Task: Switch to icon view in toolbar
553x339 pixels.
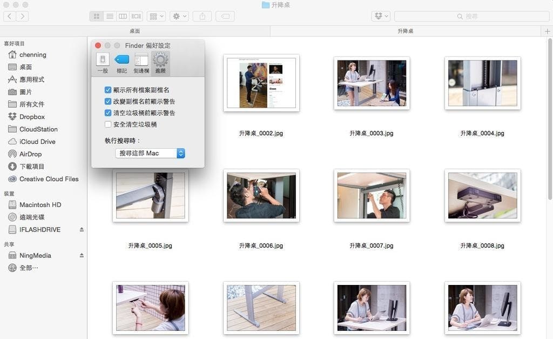Action: pos(96,16)
